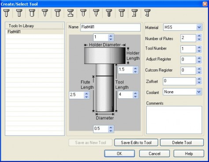Viewport: 209px width, 162px height.
Task: Click the Tools In Library column header
Action: [x=35, y=26]
